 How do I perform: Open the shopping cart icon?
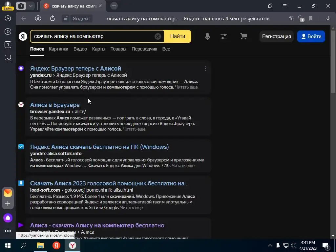(244, 36)
